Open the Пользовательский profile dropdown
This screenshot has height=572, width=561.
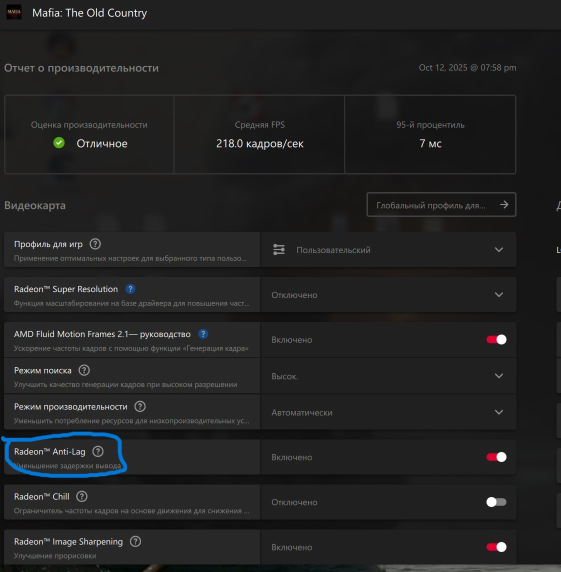click(388, 249)
